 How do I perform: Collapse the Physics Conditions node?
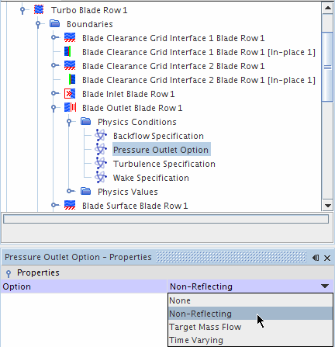tap(69, 122)
